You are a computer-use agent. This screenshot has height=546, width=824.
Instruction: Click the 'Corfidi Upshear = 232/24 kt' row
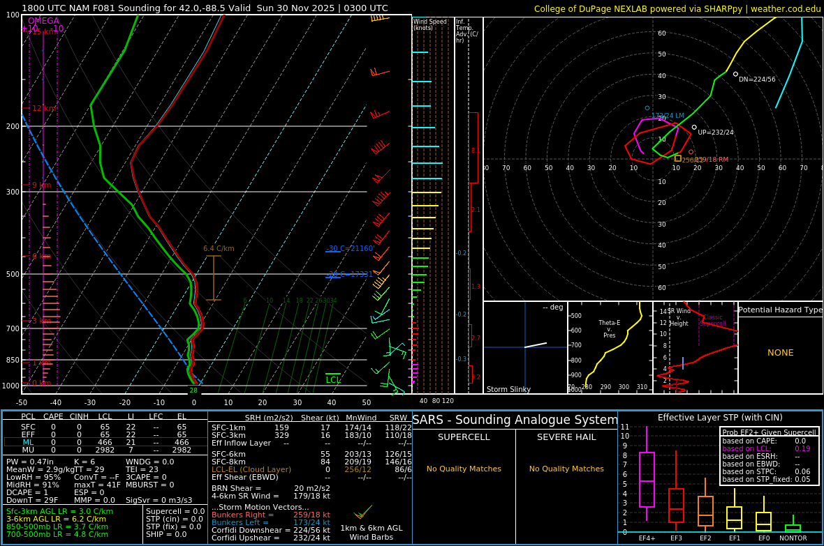271,538
